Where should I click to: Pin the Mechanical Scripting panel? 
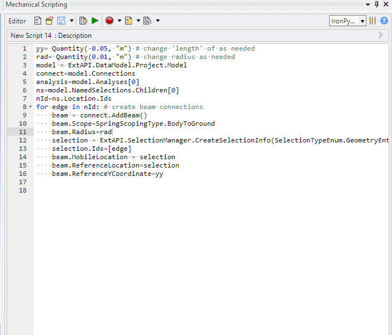click(x=377, y=4)
